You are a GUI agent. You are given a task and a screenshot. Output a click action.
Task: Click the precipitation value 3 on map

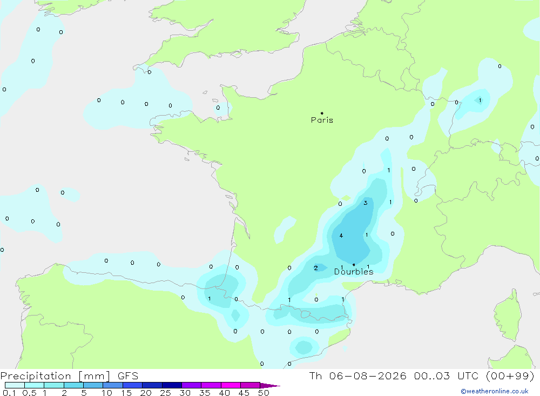[x=366, y=203]
